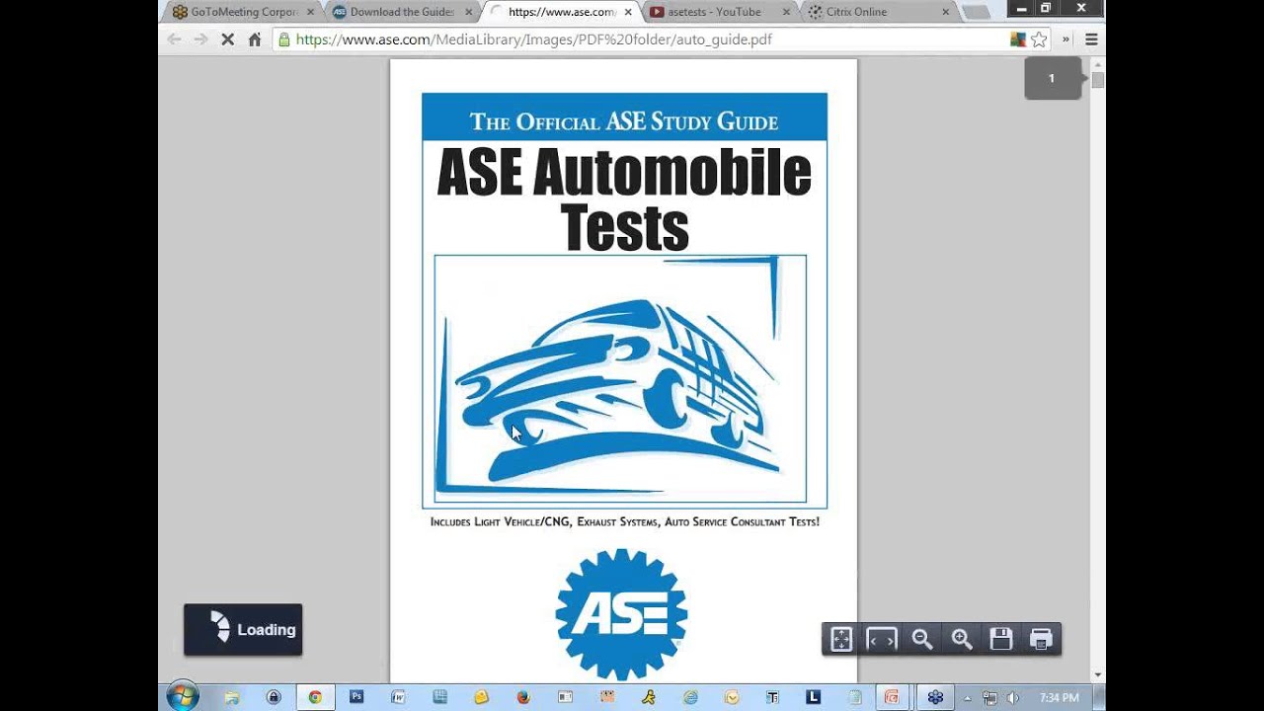This screenshot has height=711, width=1264.
Task: Open Photoshop from the taskbar
Action: [356, 697]
